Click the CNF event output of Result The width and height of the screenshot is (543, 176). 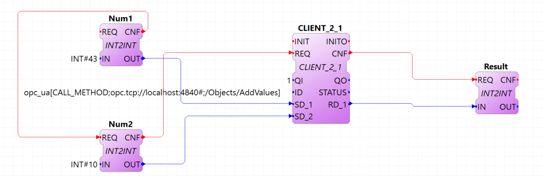point(508,80)
